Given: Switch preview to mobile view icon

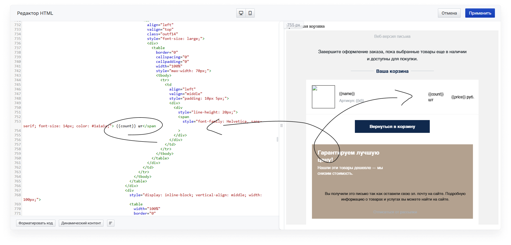Looking at the screenshot, I should pos(250,13).
